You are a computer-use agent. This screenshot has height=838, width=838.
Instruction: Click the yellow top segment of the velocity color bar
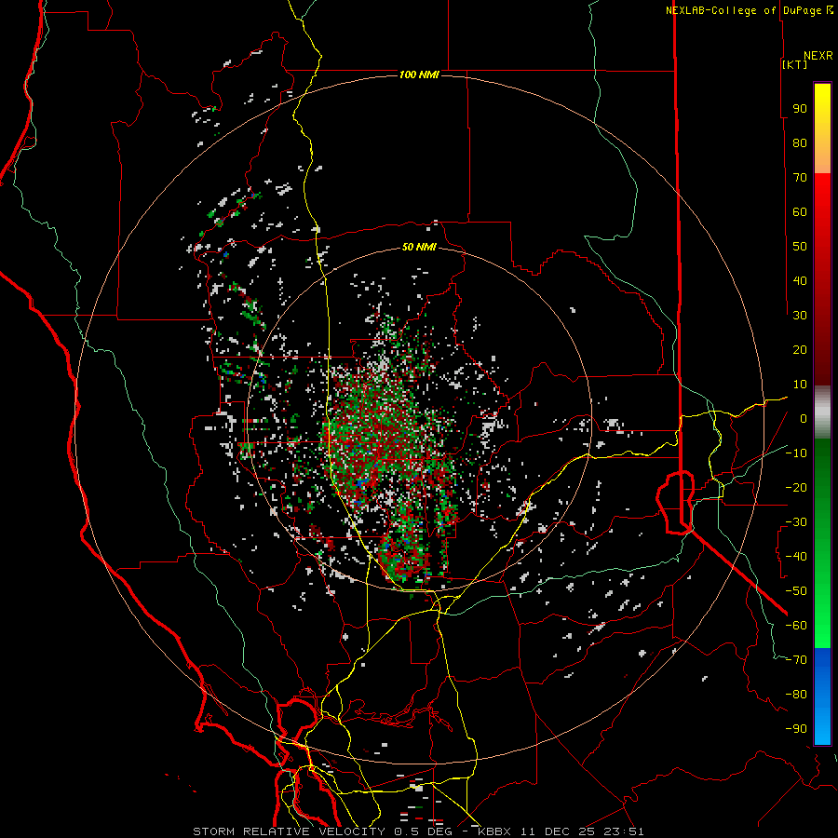click(822, 128)
